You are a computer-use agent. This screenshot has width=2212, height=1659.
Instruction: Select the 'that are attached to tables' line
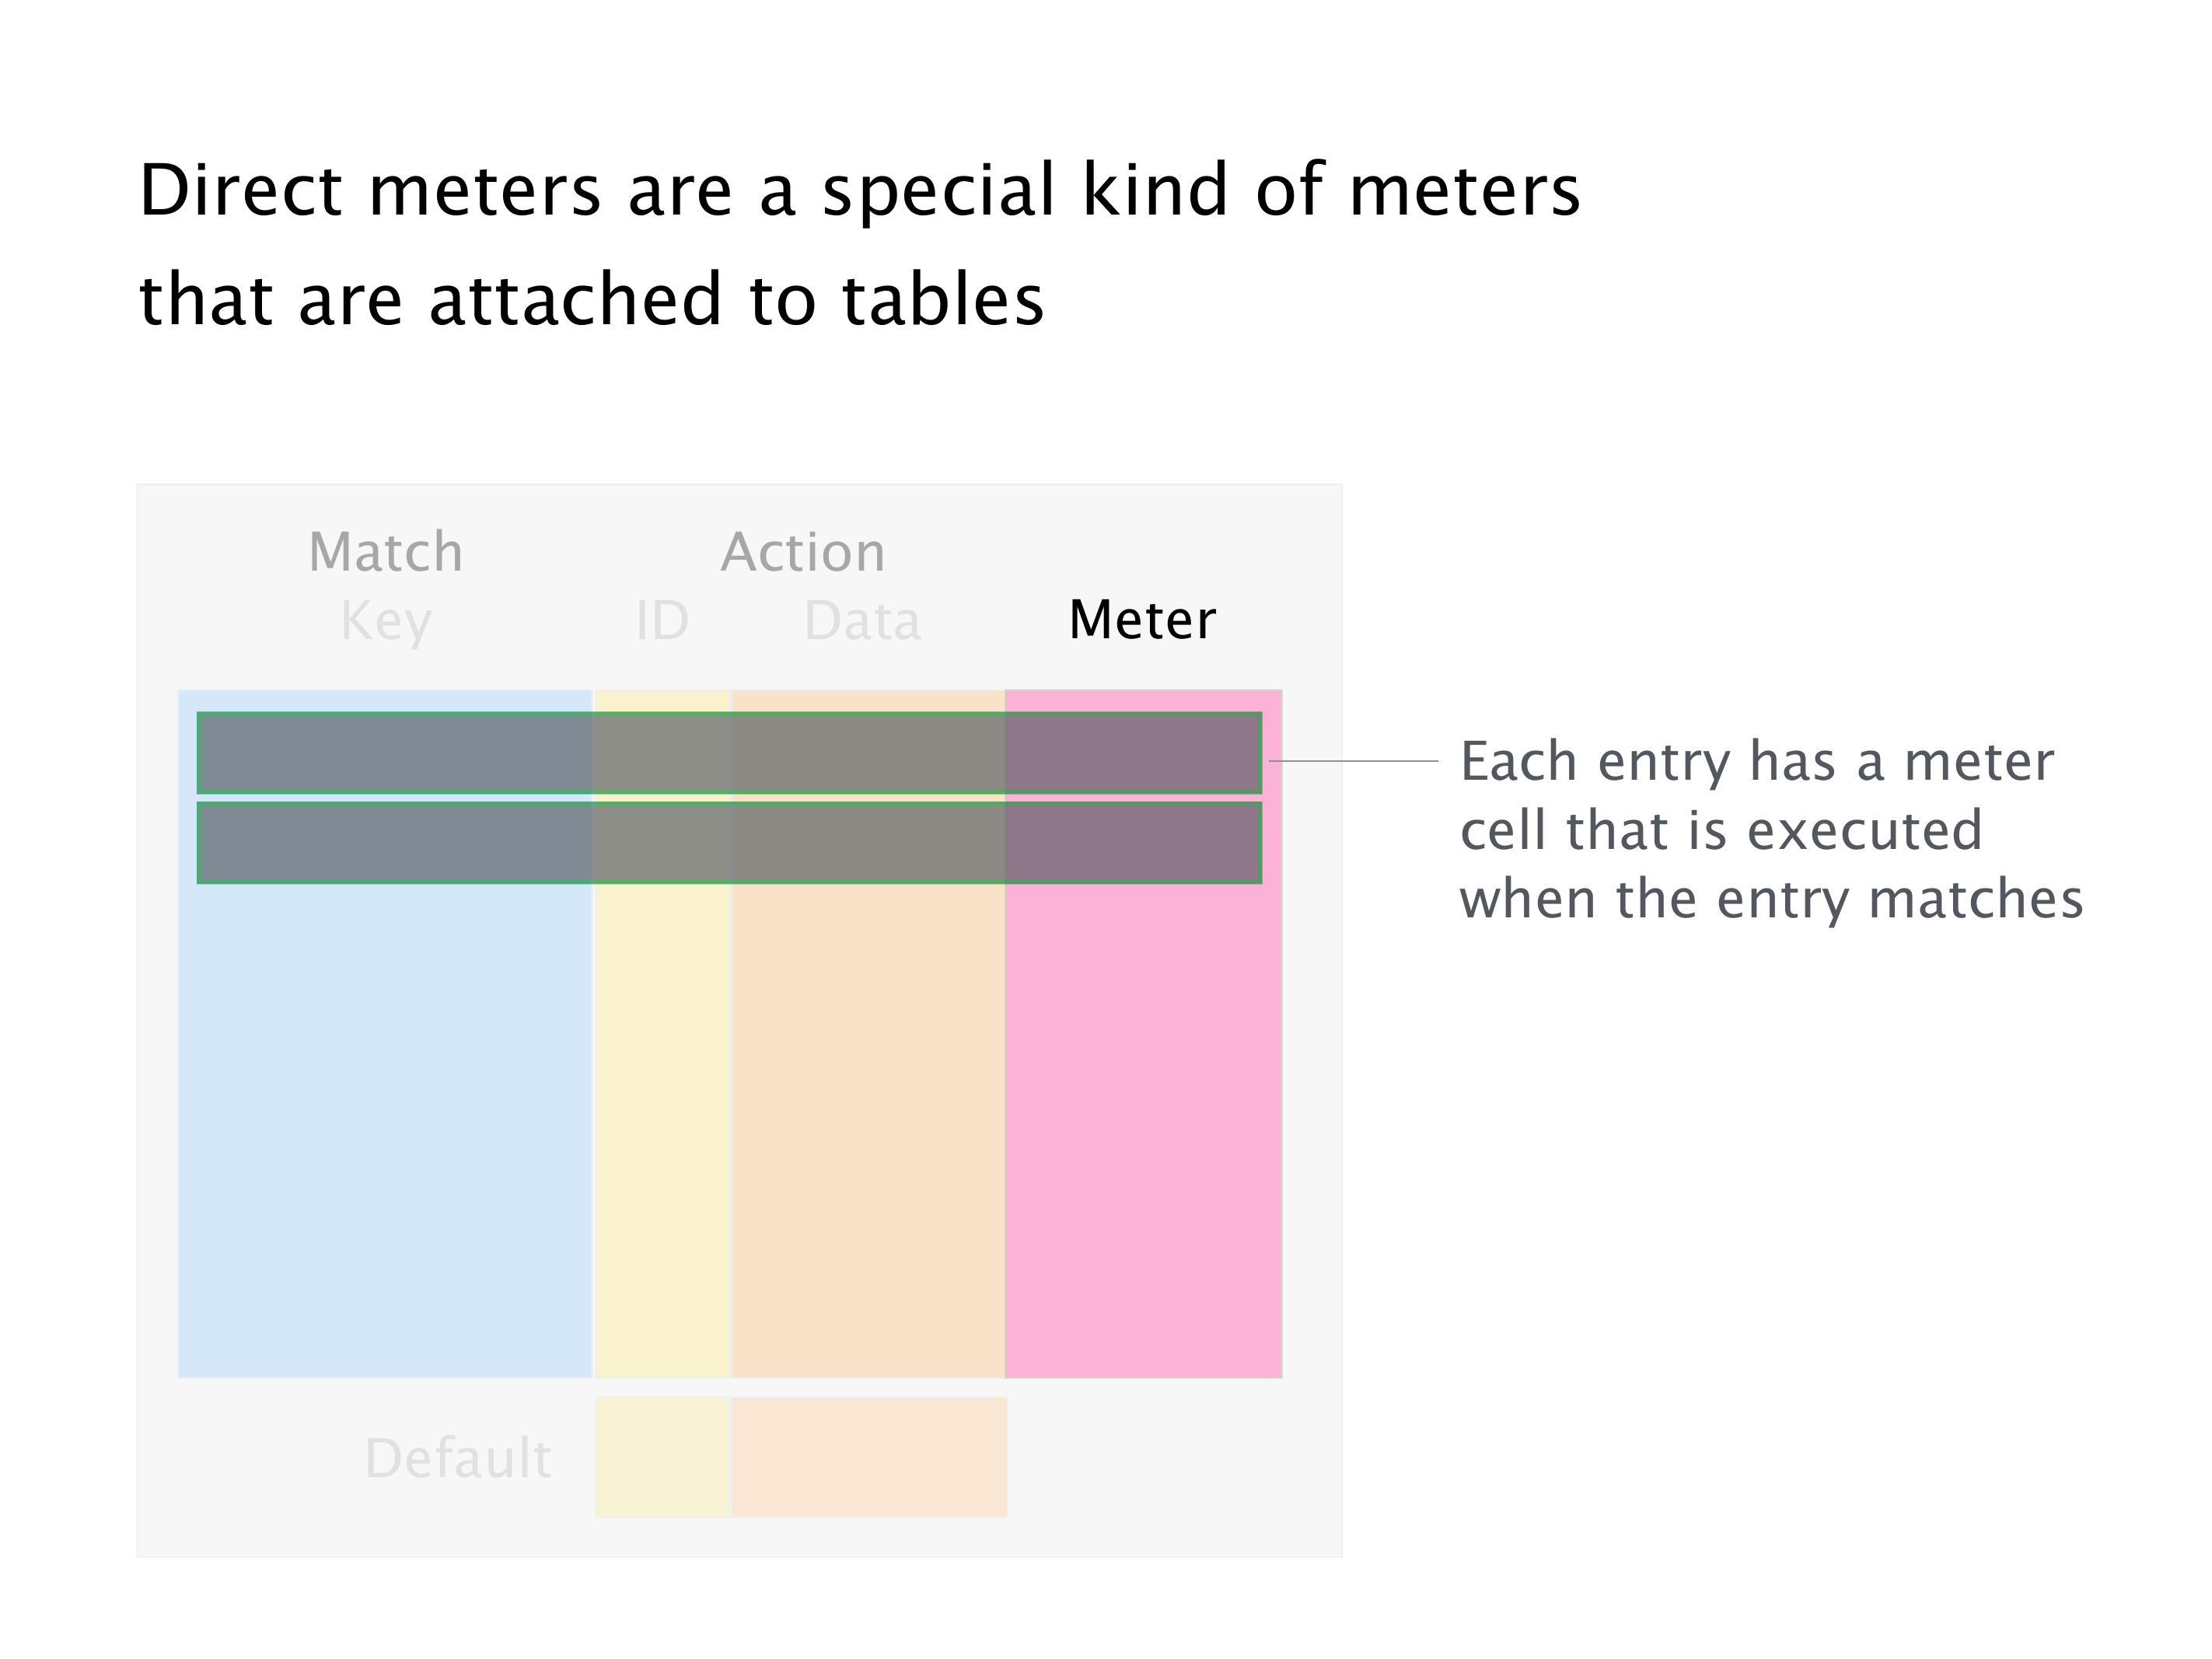point(591,300)
